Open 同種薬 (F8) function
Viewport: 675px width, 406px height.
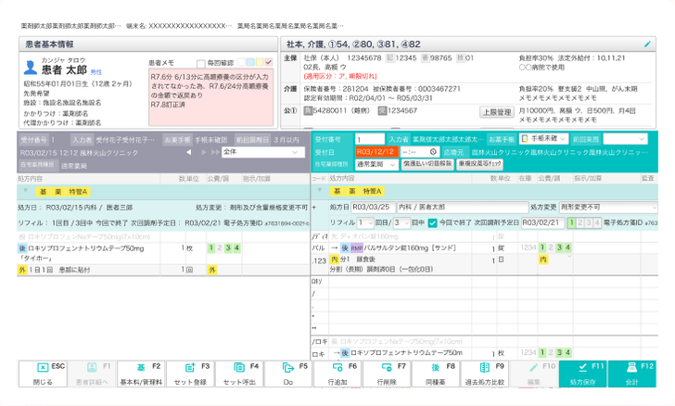point(436,374)
